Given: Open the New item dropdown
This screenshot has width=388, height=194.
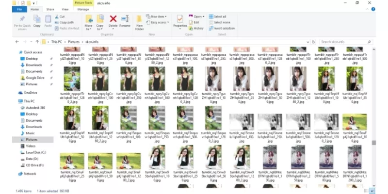Looking at the screenshot, I should point(157,16).
